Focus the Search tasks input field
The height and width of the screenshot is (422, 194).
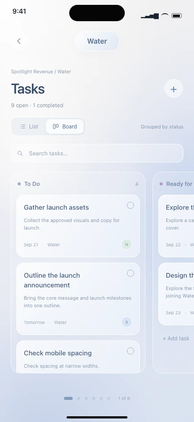(x=97, y=154)
